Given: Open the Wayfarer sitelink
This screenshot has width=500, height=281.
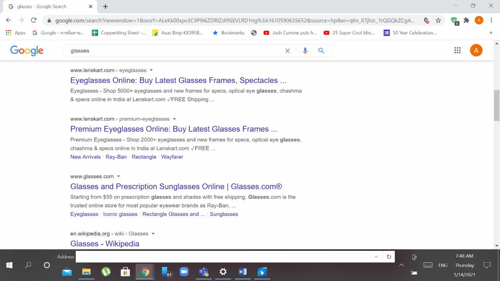Looking at the screenshot, I should [172, 157].
